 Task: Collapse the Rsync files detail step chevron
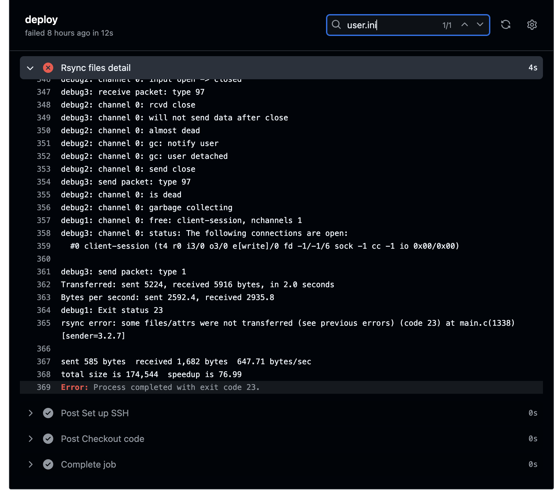click(30, 68)
